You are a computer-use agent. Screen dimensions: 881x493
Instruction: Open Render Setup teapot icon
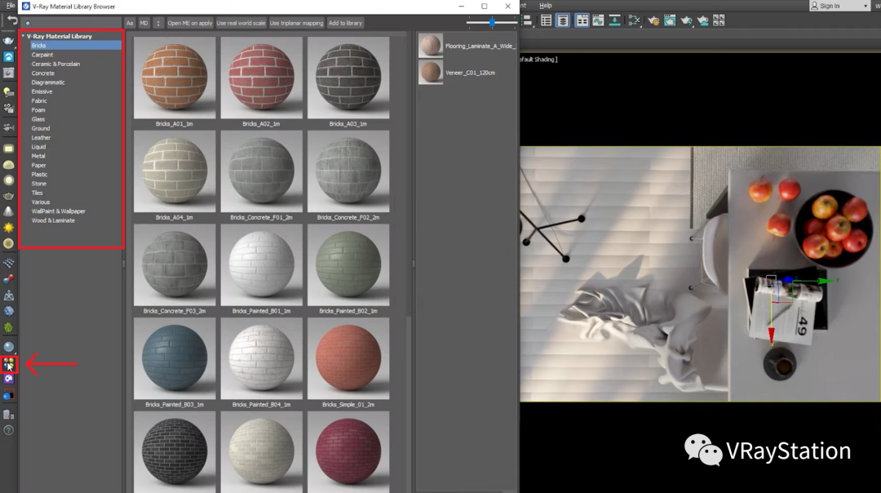(653, 20)
